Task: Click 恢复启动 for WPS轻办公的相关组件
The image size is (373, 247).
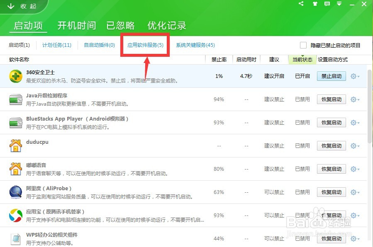Action: (332, 238)
